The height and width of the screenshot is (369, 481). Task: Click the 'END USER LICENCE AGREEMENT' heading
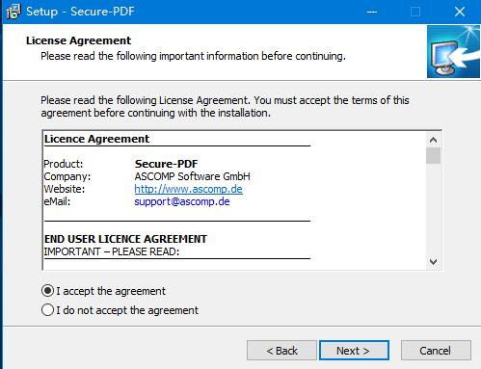(125, 239)
